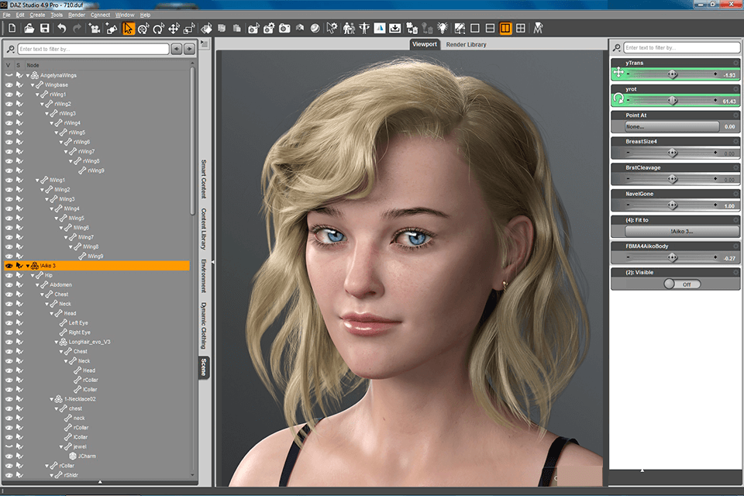Switch to the Render Library tab

pyautogui.click(x=466, y=45)
